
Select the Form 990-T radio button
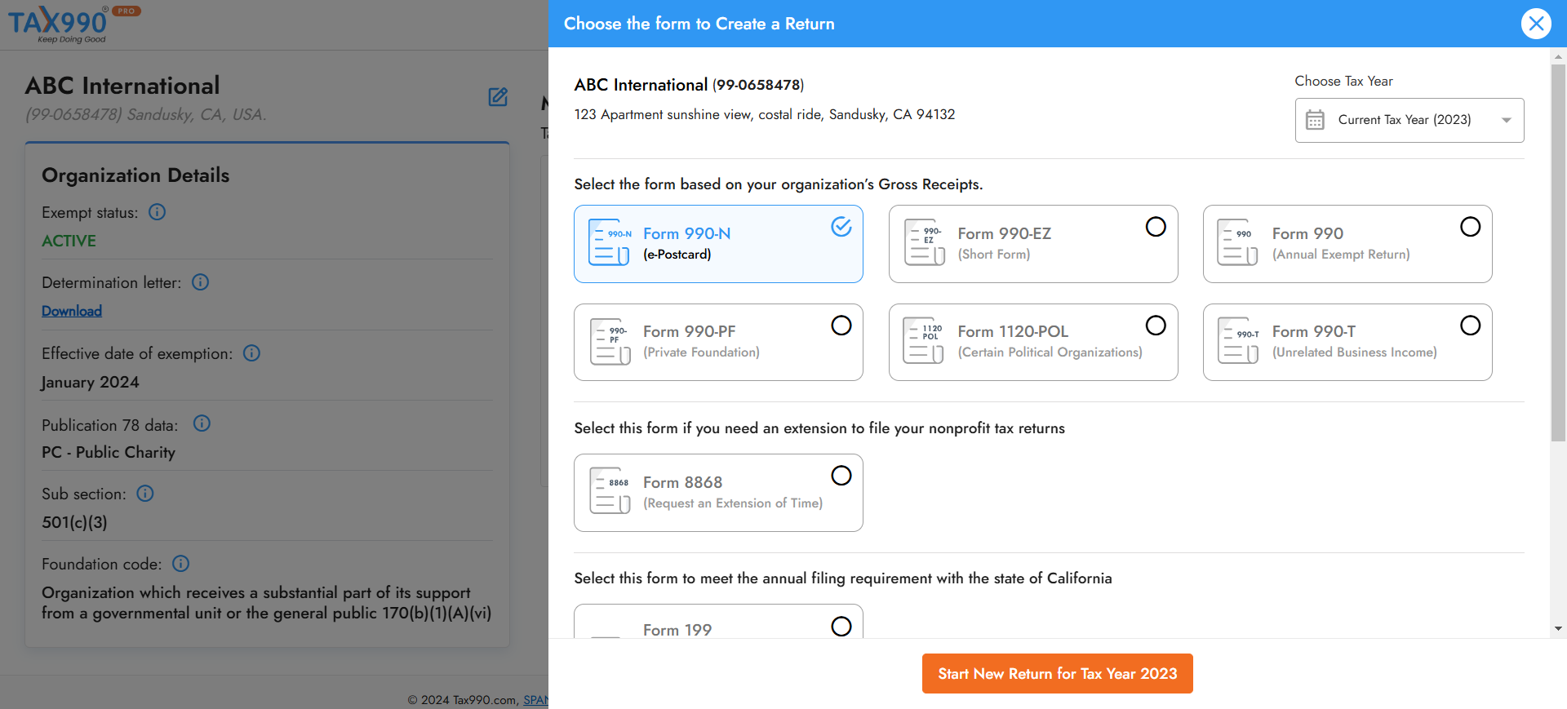[1471, 326]
